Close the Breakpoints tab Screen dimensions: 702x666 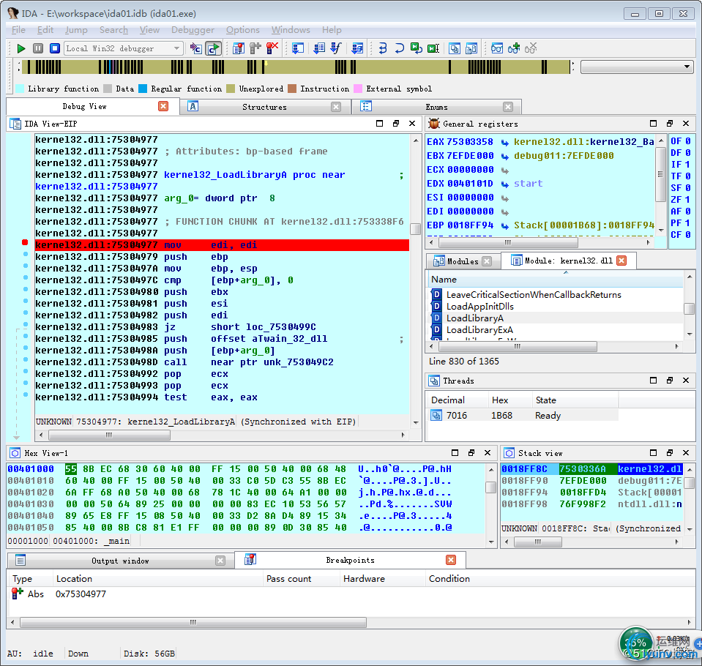click(x=451, y=560)
